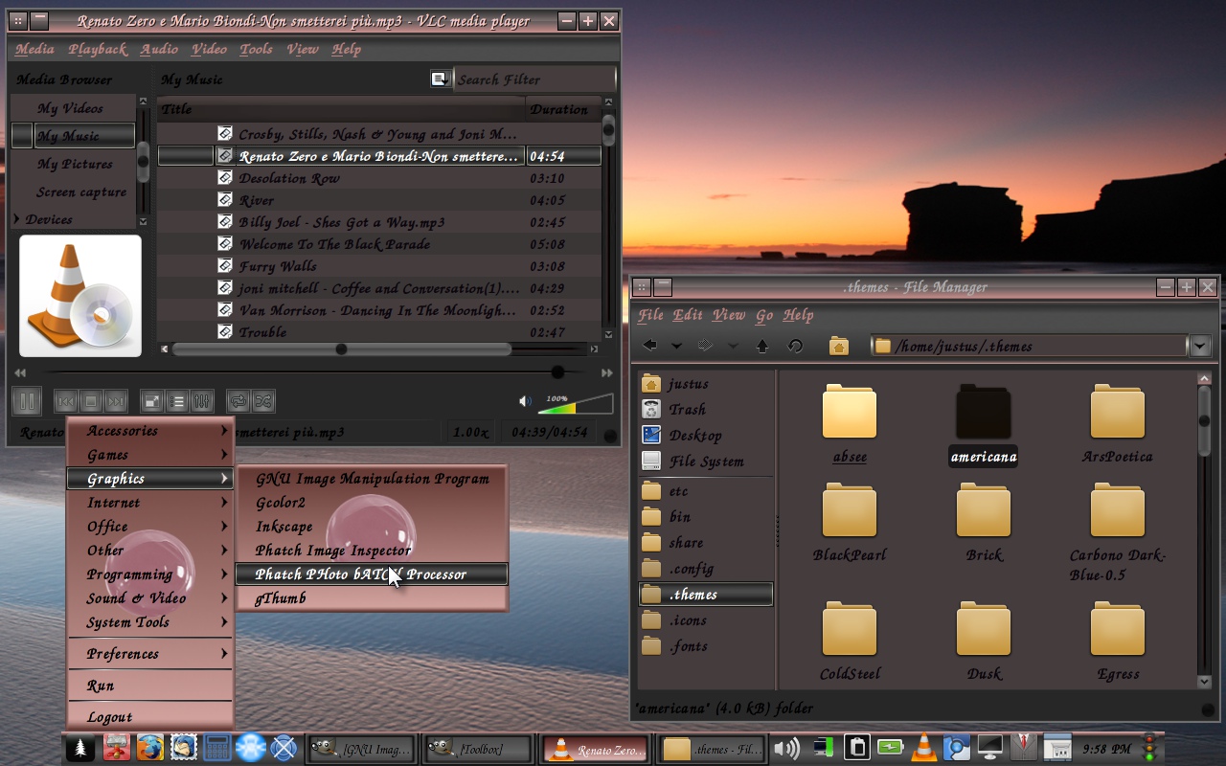This screenshot has width=1226, height=766.
Task: Click playback speed 1.00x in VLC
Action: pyautogui.click(x=471, y=433)
